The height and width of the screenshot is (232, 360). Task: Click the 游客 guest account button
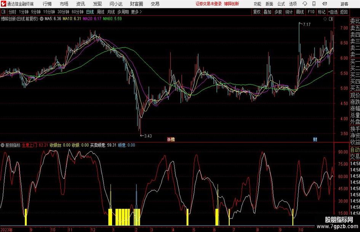344,4
